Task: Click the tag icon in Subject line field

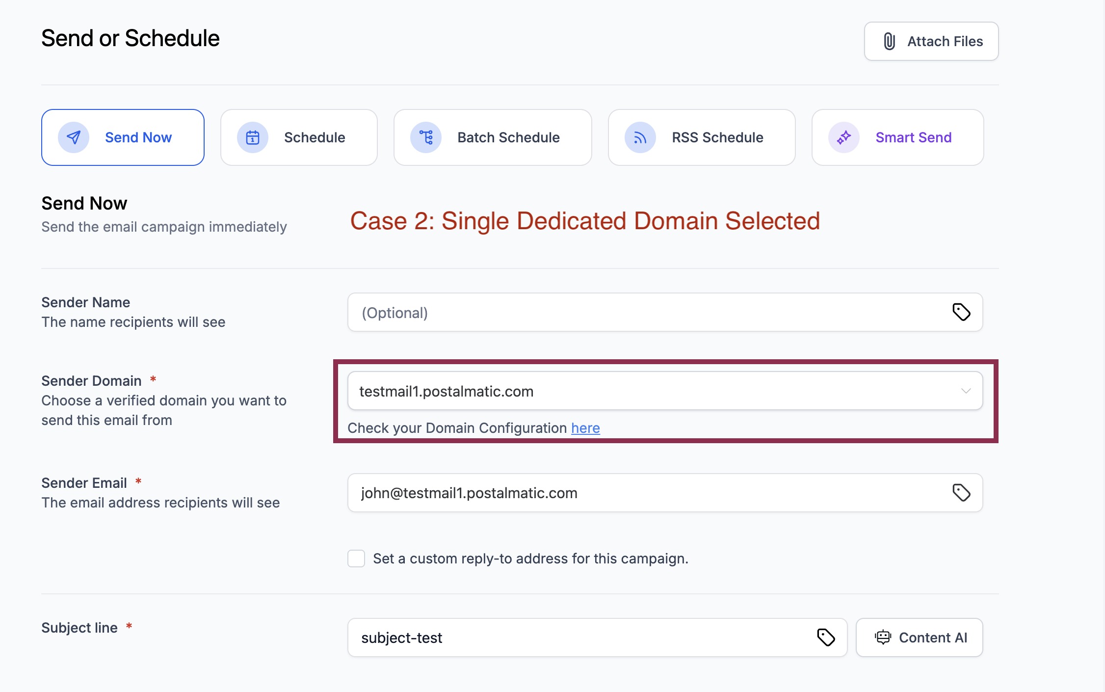Action: point(826,638)
